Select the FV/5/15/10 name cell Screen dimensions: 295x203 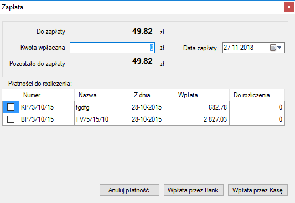click(x=102, y=119)
